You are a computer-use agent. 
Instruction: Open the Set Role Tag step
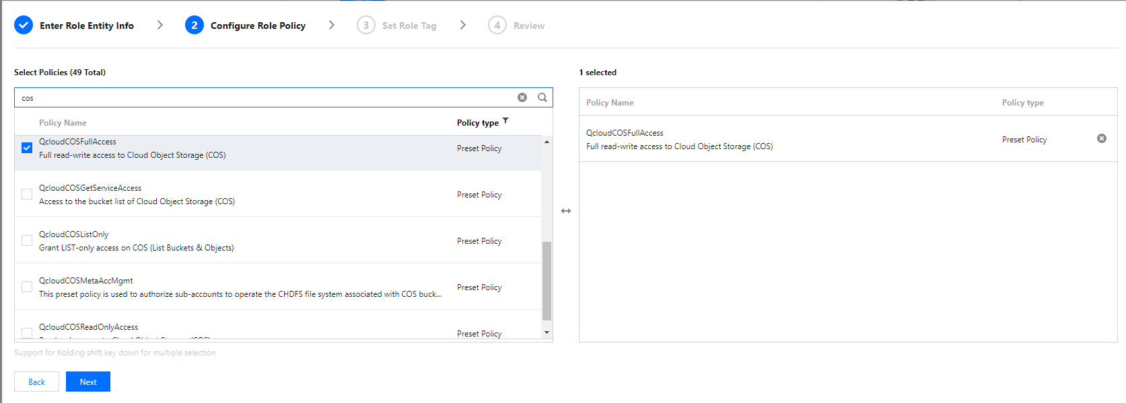409,26
